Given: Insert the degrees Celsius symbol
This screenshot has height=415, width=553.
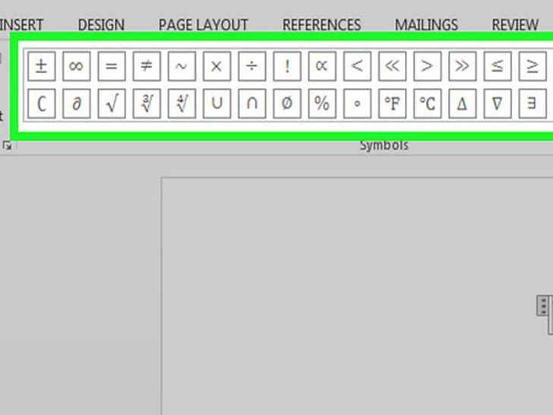Looking at the screenshot, I should [427, 103].
